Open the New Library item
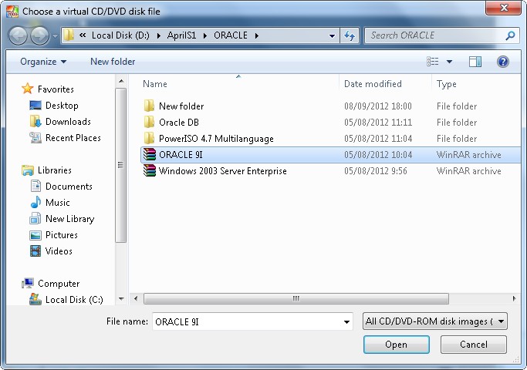The height and width of the screenshot is (370, 527). pyautogui.click(x=70, y=219)
